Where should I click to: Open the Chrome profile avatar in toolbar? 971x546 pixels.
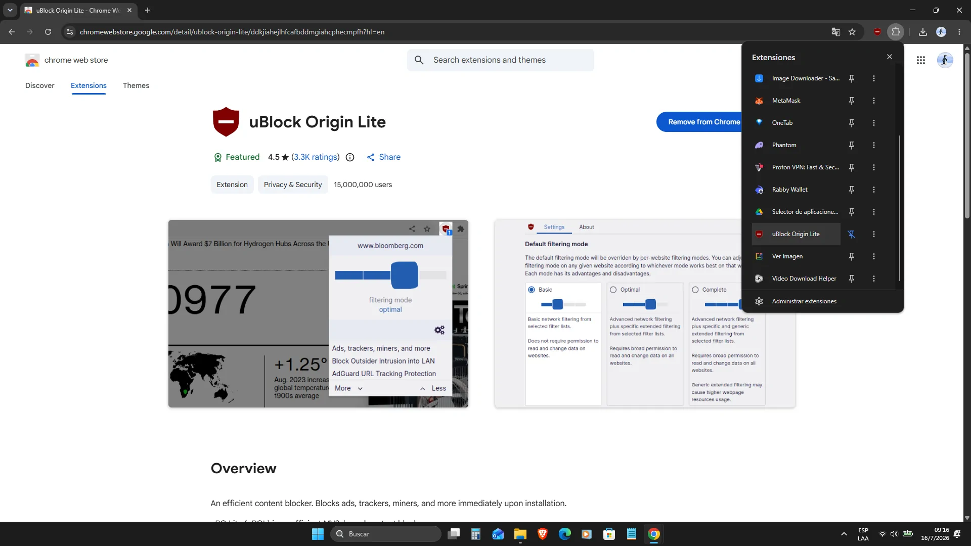tap(941, 32)
